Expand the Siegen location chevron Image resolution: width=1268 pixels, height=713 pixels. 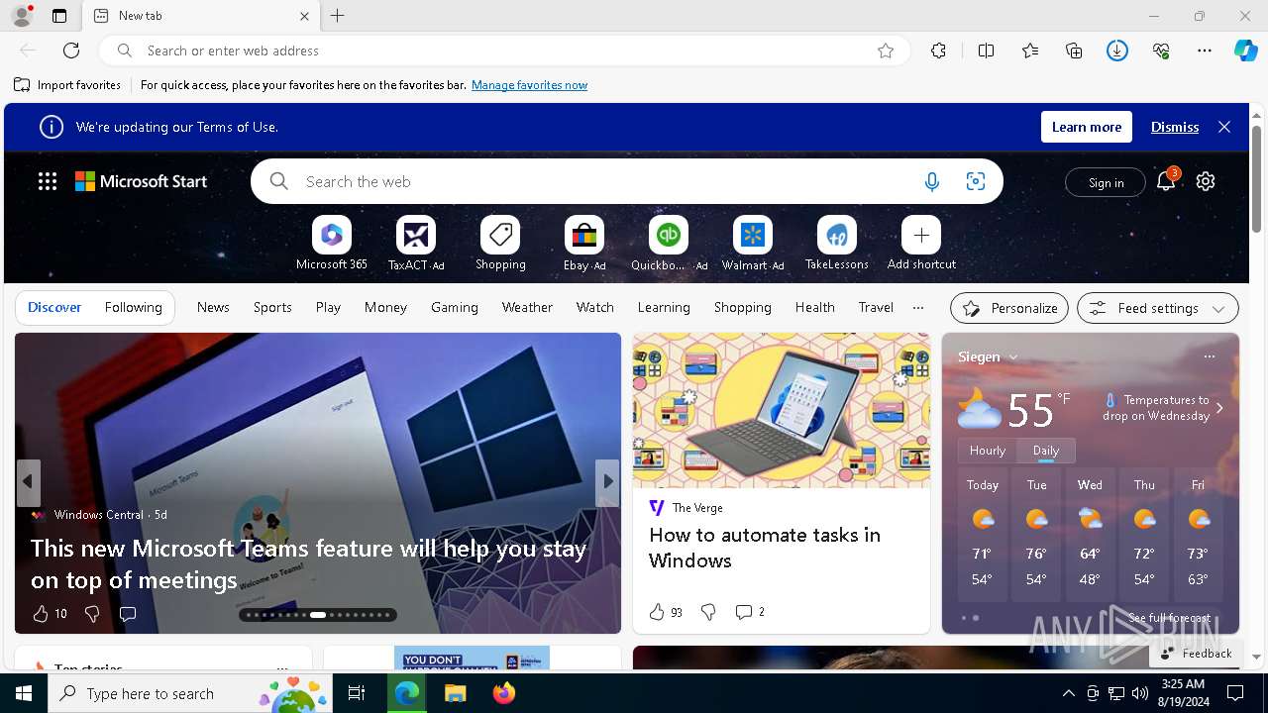coord(1013,357)
